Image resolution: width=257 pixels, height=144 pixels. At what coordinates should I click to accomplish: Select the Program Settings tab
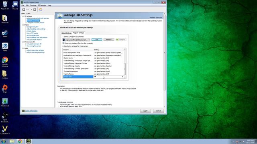coord(78,33)
